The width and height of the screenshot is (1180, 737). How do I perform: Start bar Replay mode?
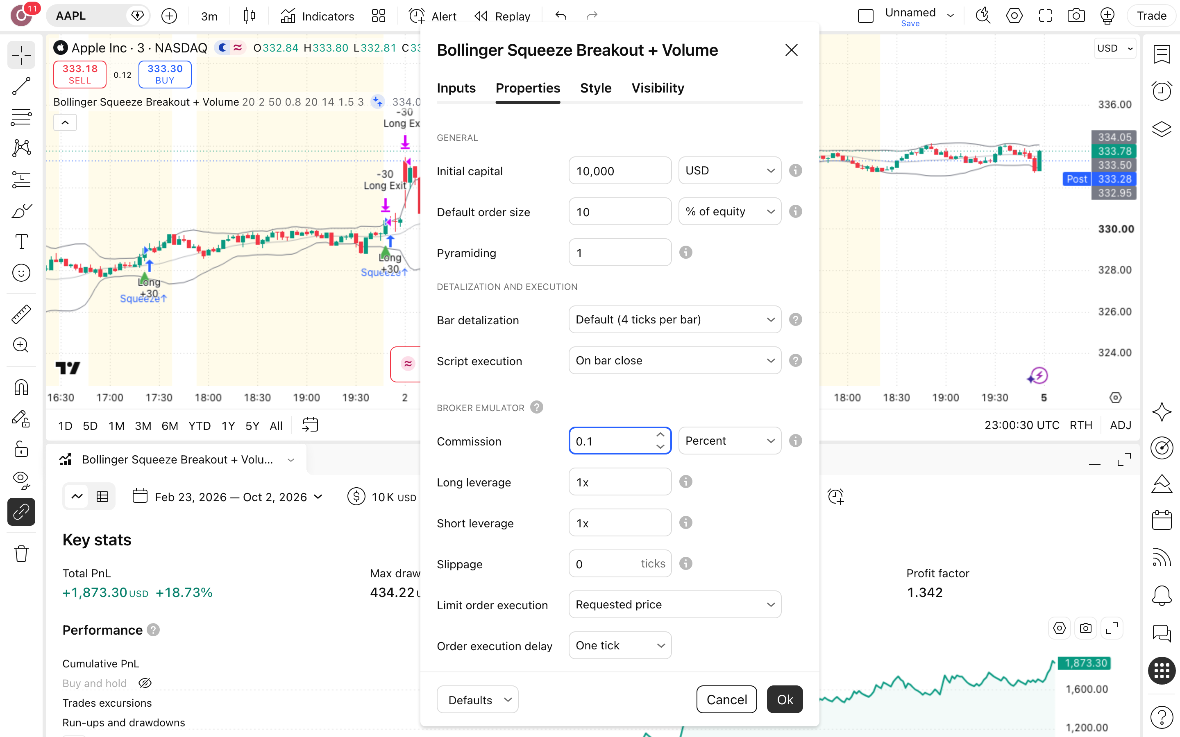point(502,16)
